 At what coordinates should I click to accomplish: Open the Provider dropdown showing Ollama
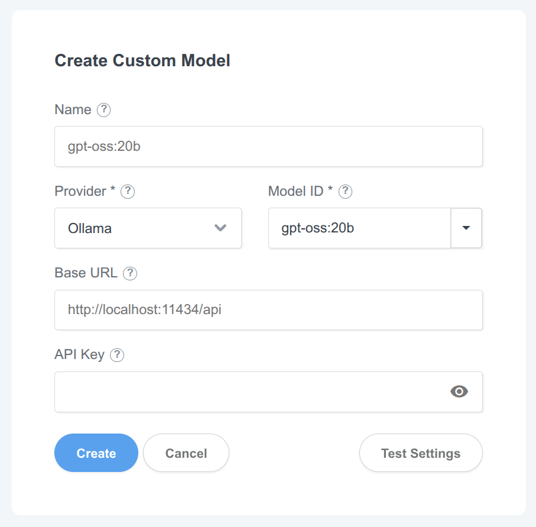coord(148,228)
